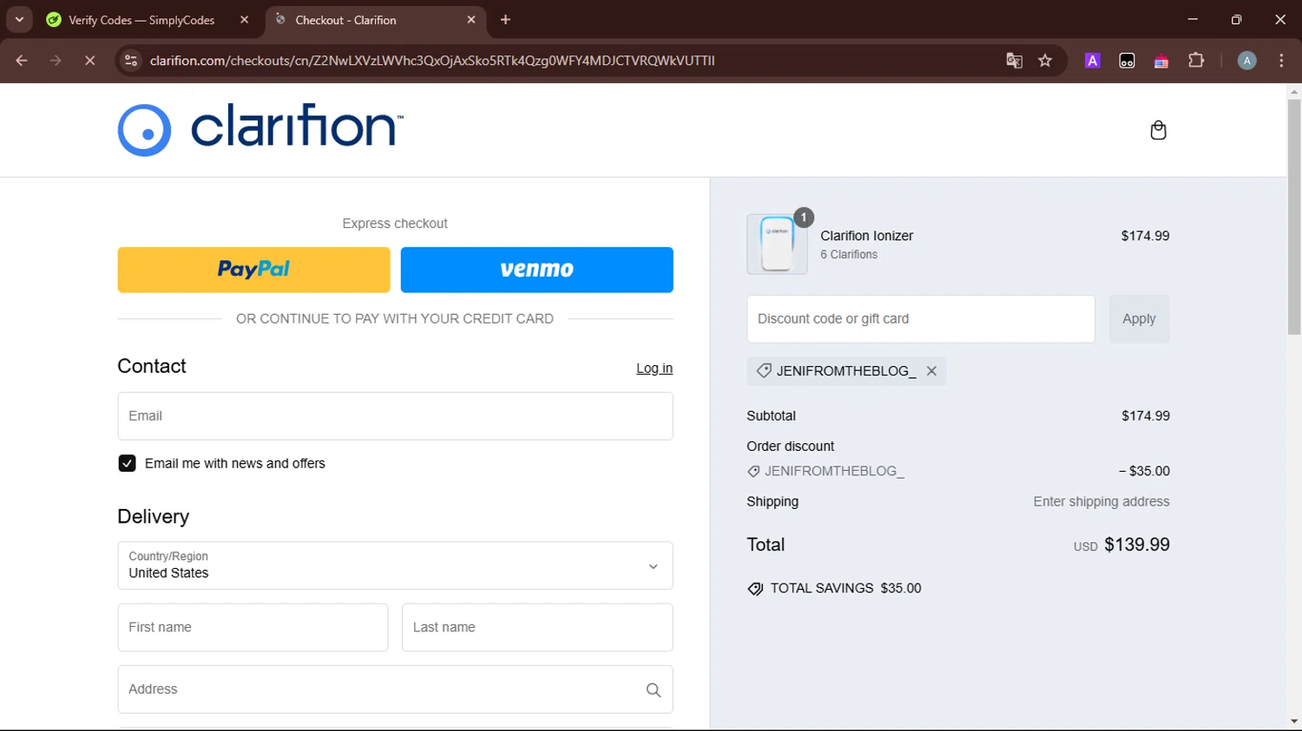Uncheck Email me with news and offers
Viewport: 1302px width, 731px height.
coord(127,464)
